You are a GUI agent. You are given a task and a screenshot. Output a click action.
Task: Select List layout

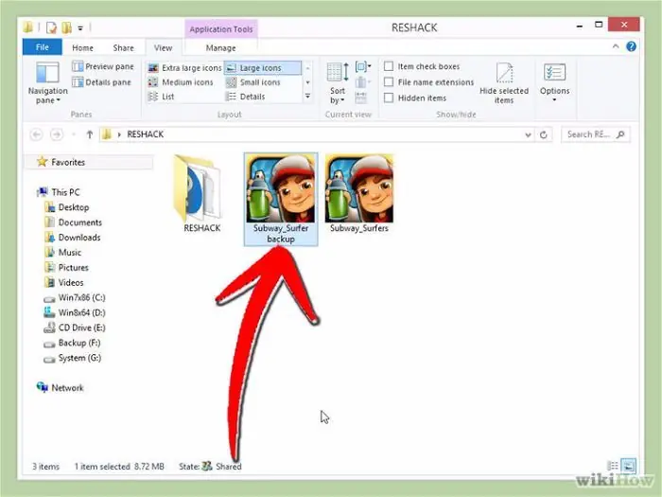click(x=162, y=97)
